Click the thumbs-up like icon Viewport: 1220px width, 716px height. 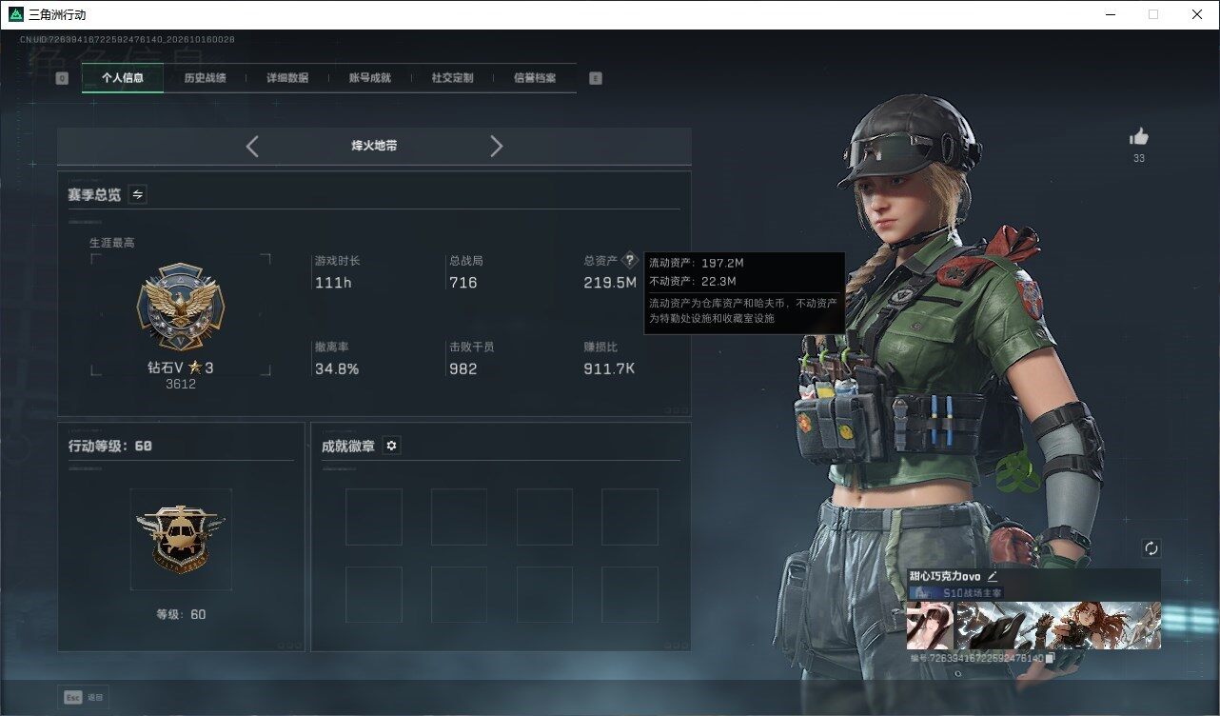[1138, 137]
